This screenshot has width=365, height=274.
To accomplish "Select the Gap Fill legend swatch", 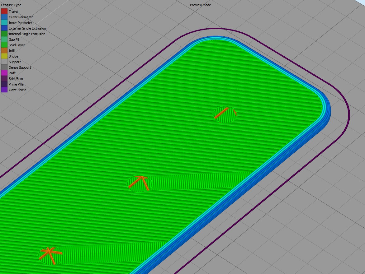I will (4, 39).
